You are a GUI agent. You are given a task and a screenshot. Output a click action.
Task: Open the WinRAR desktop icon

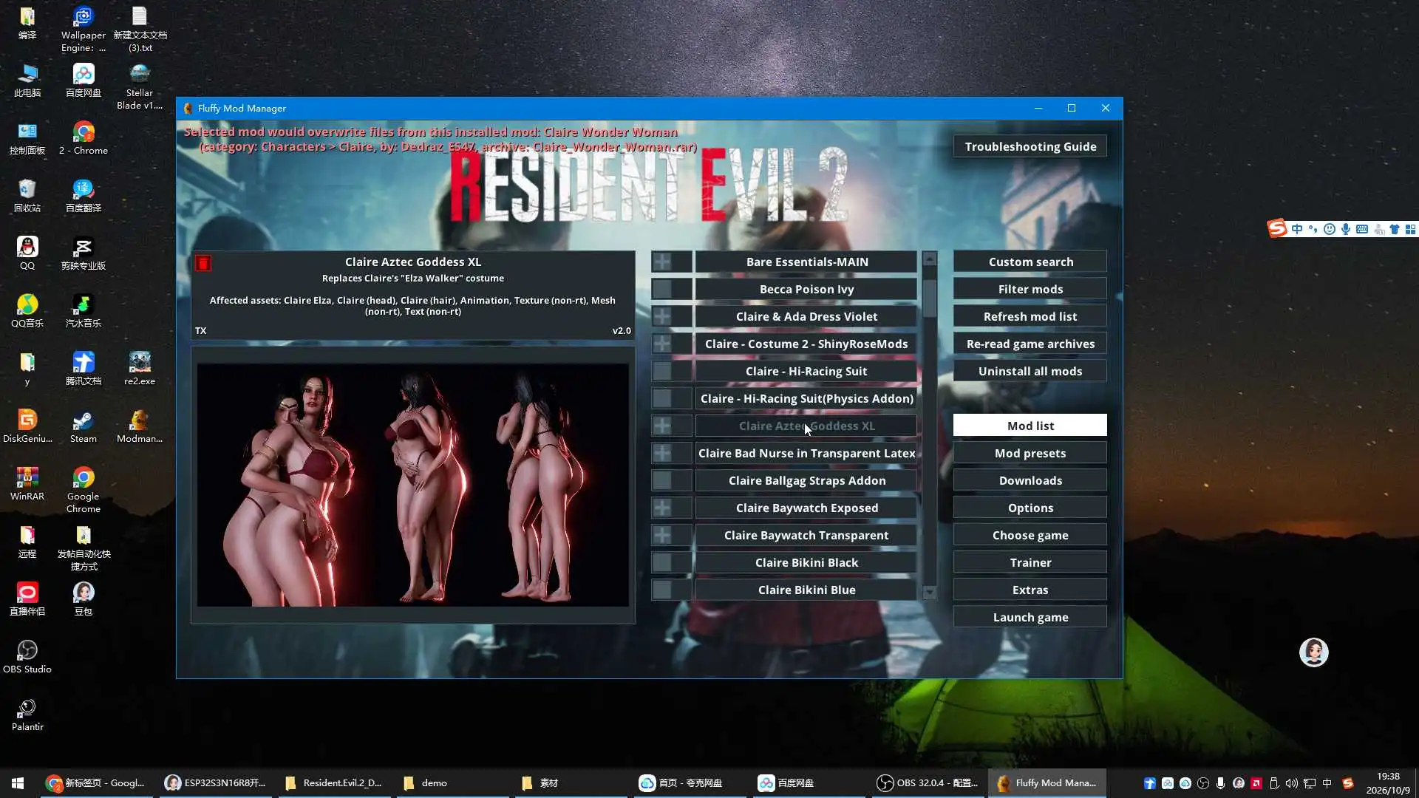27,484
